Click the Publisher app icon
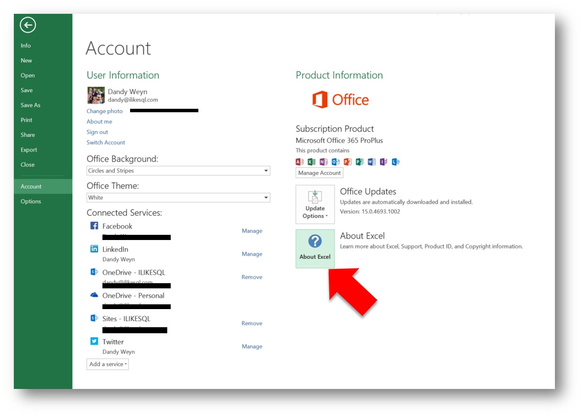The image size is (583, 417). [360, 162]
